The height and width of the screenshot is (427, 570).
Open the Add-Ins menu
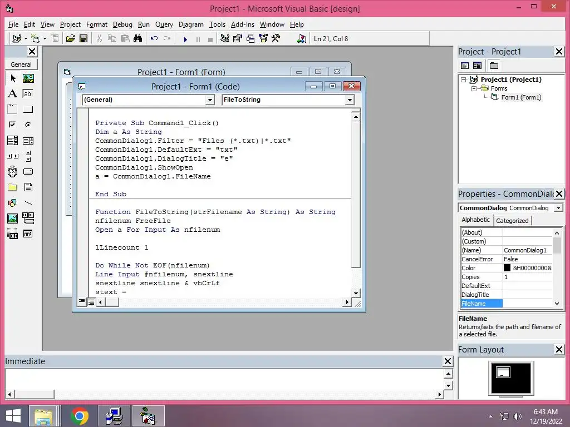click(x=243, y=24)
